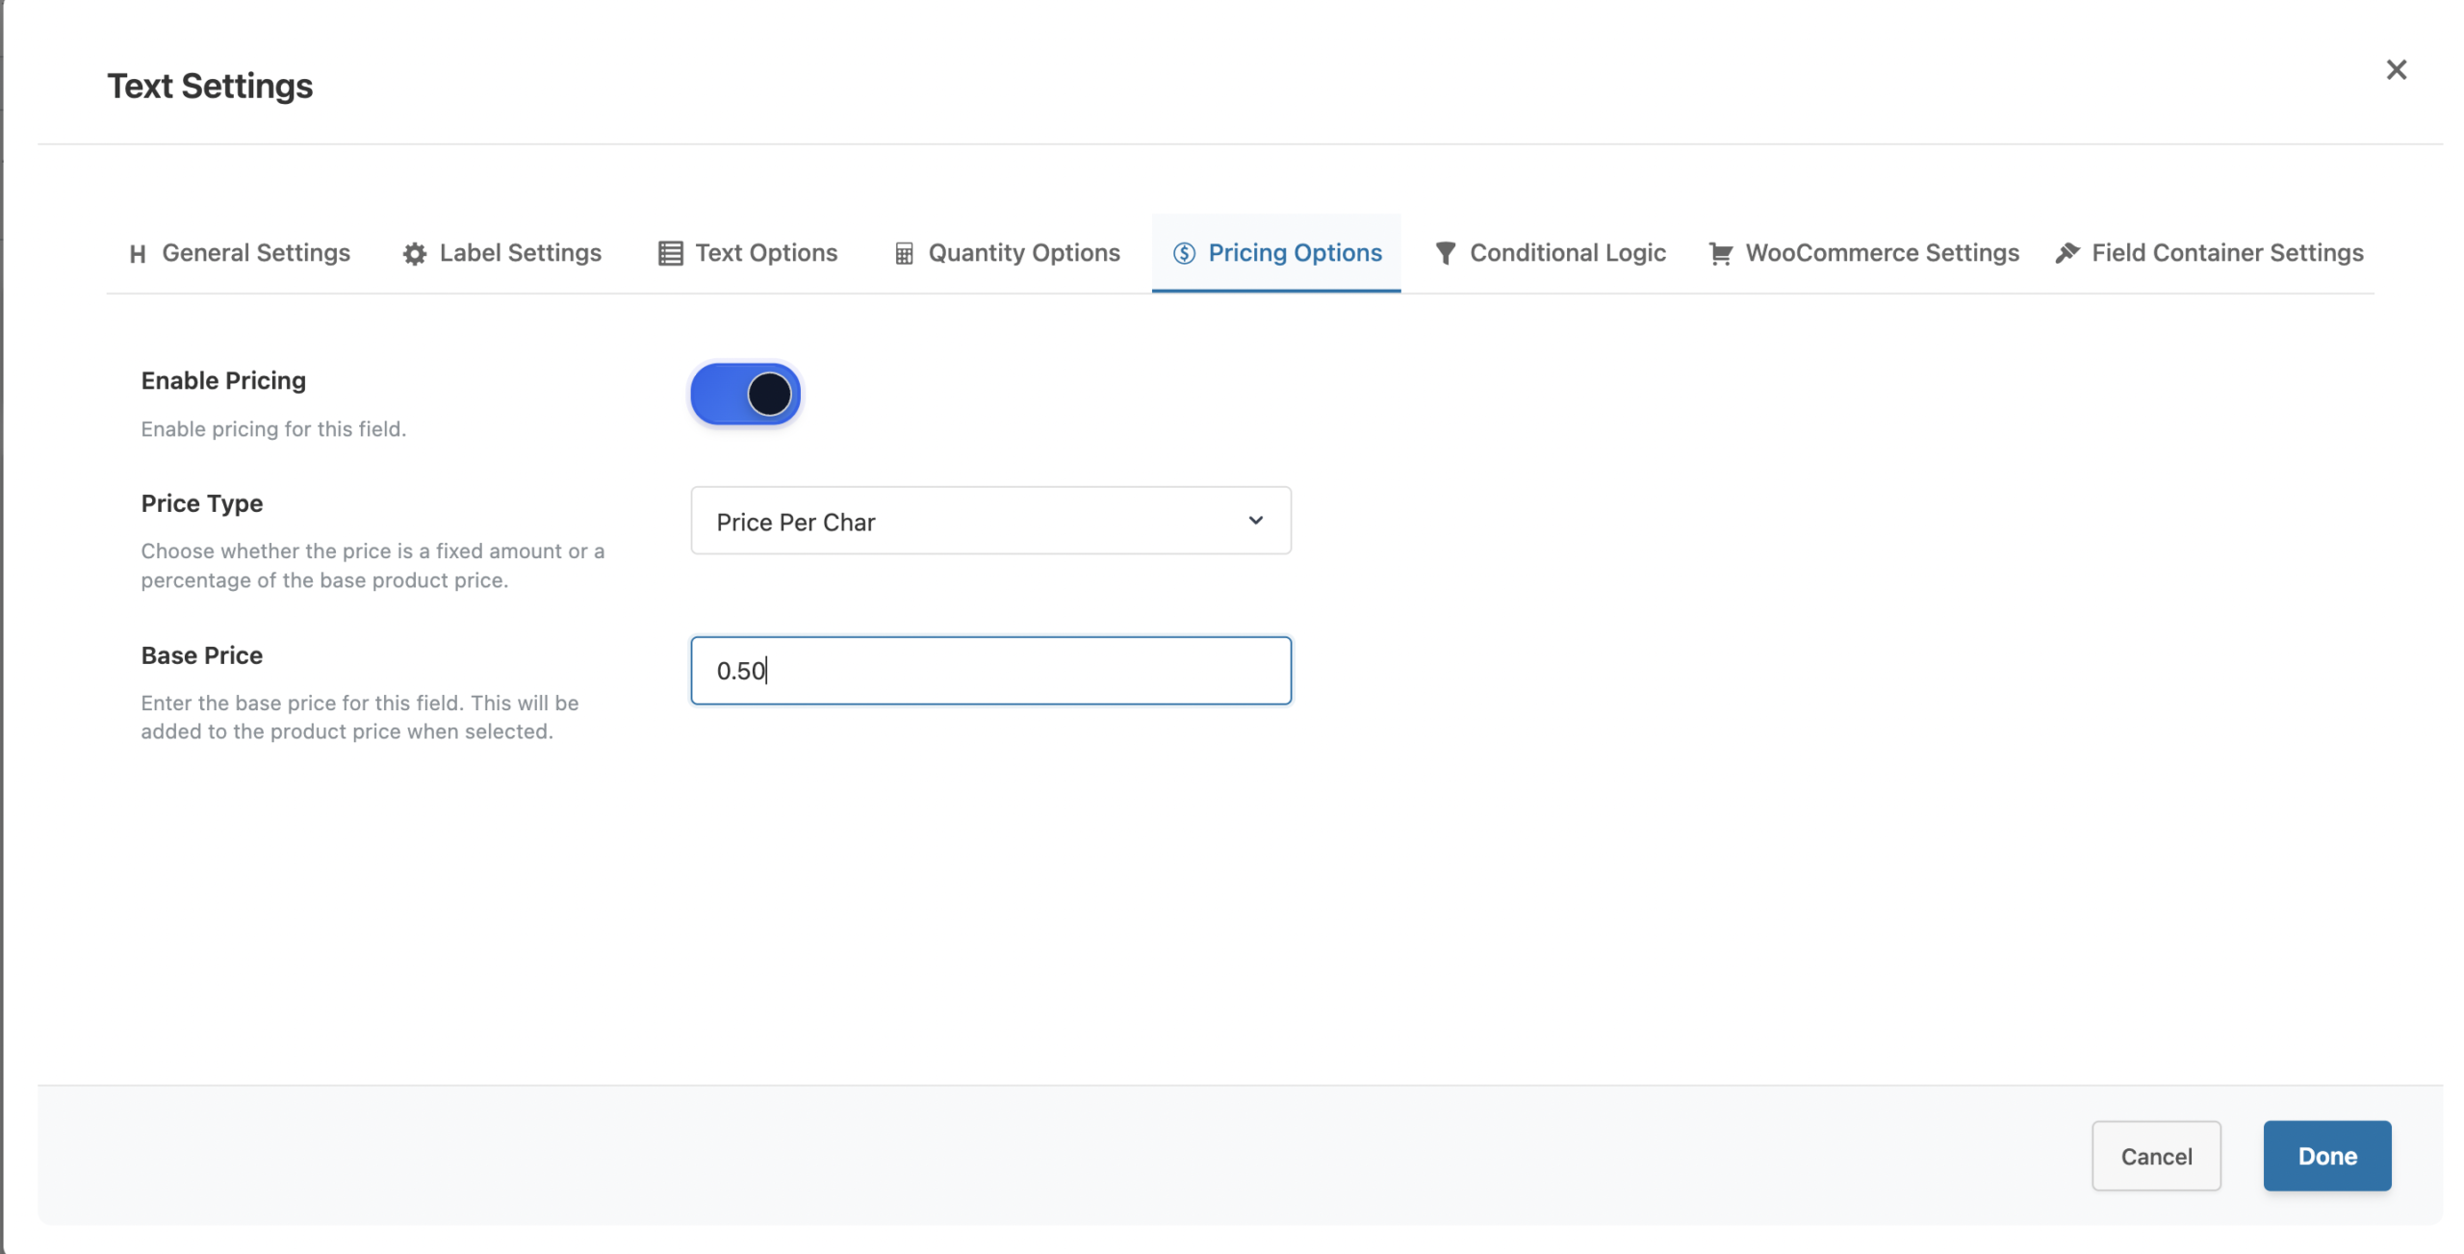Viewport: 2464px width, 1254px height.
Task: Disable the Enable Pricing toggle
Action: tap(745, 394)
